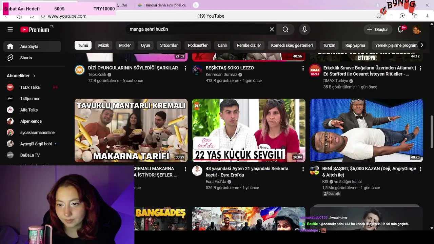Click the browser bookmark icon
434x244 pixels.
click(378, 16)
